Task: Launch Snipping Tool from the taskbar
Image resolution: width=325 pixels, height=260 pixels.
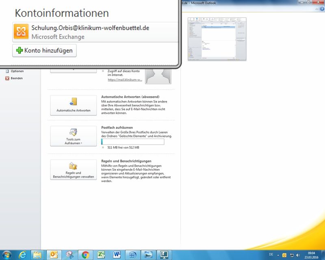Action: click(x=69, y=255)
